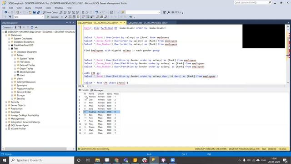Click the Disconnect plug icon in Object Explorer
The image size is (291, 164).
[20, 27]
